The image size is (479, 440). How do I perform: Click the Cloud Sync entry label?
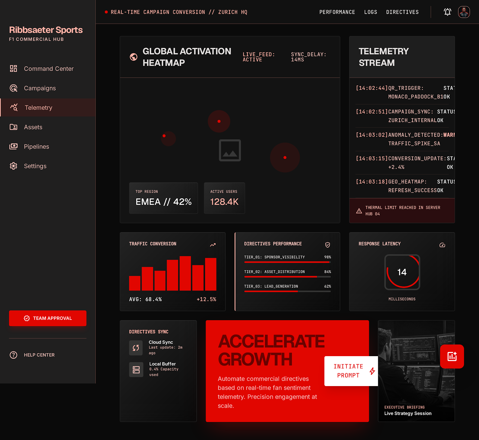point(161,342)
